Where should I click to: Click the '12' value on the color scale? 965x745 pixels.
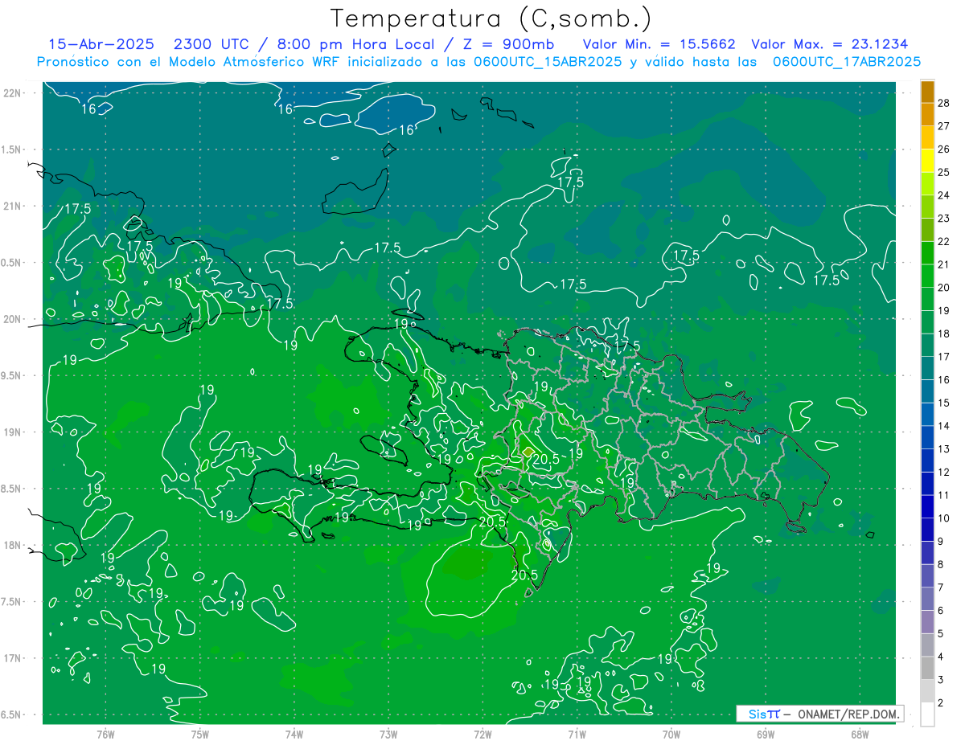pos(944,472)
